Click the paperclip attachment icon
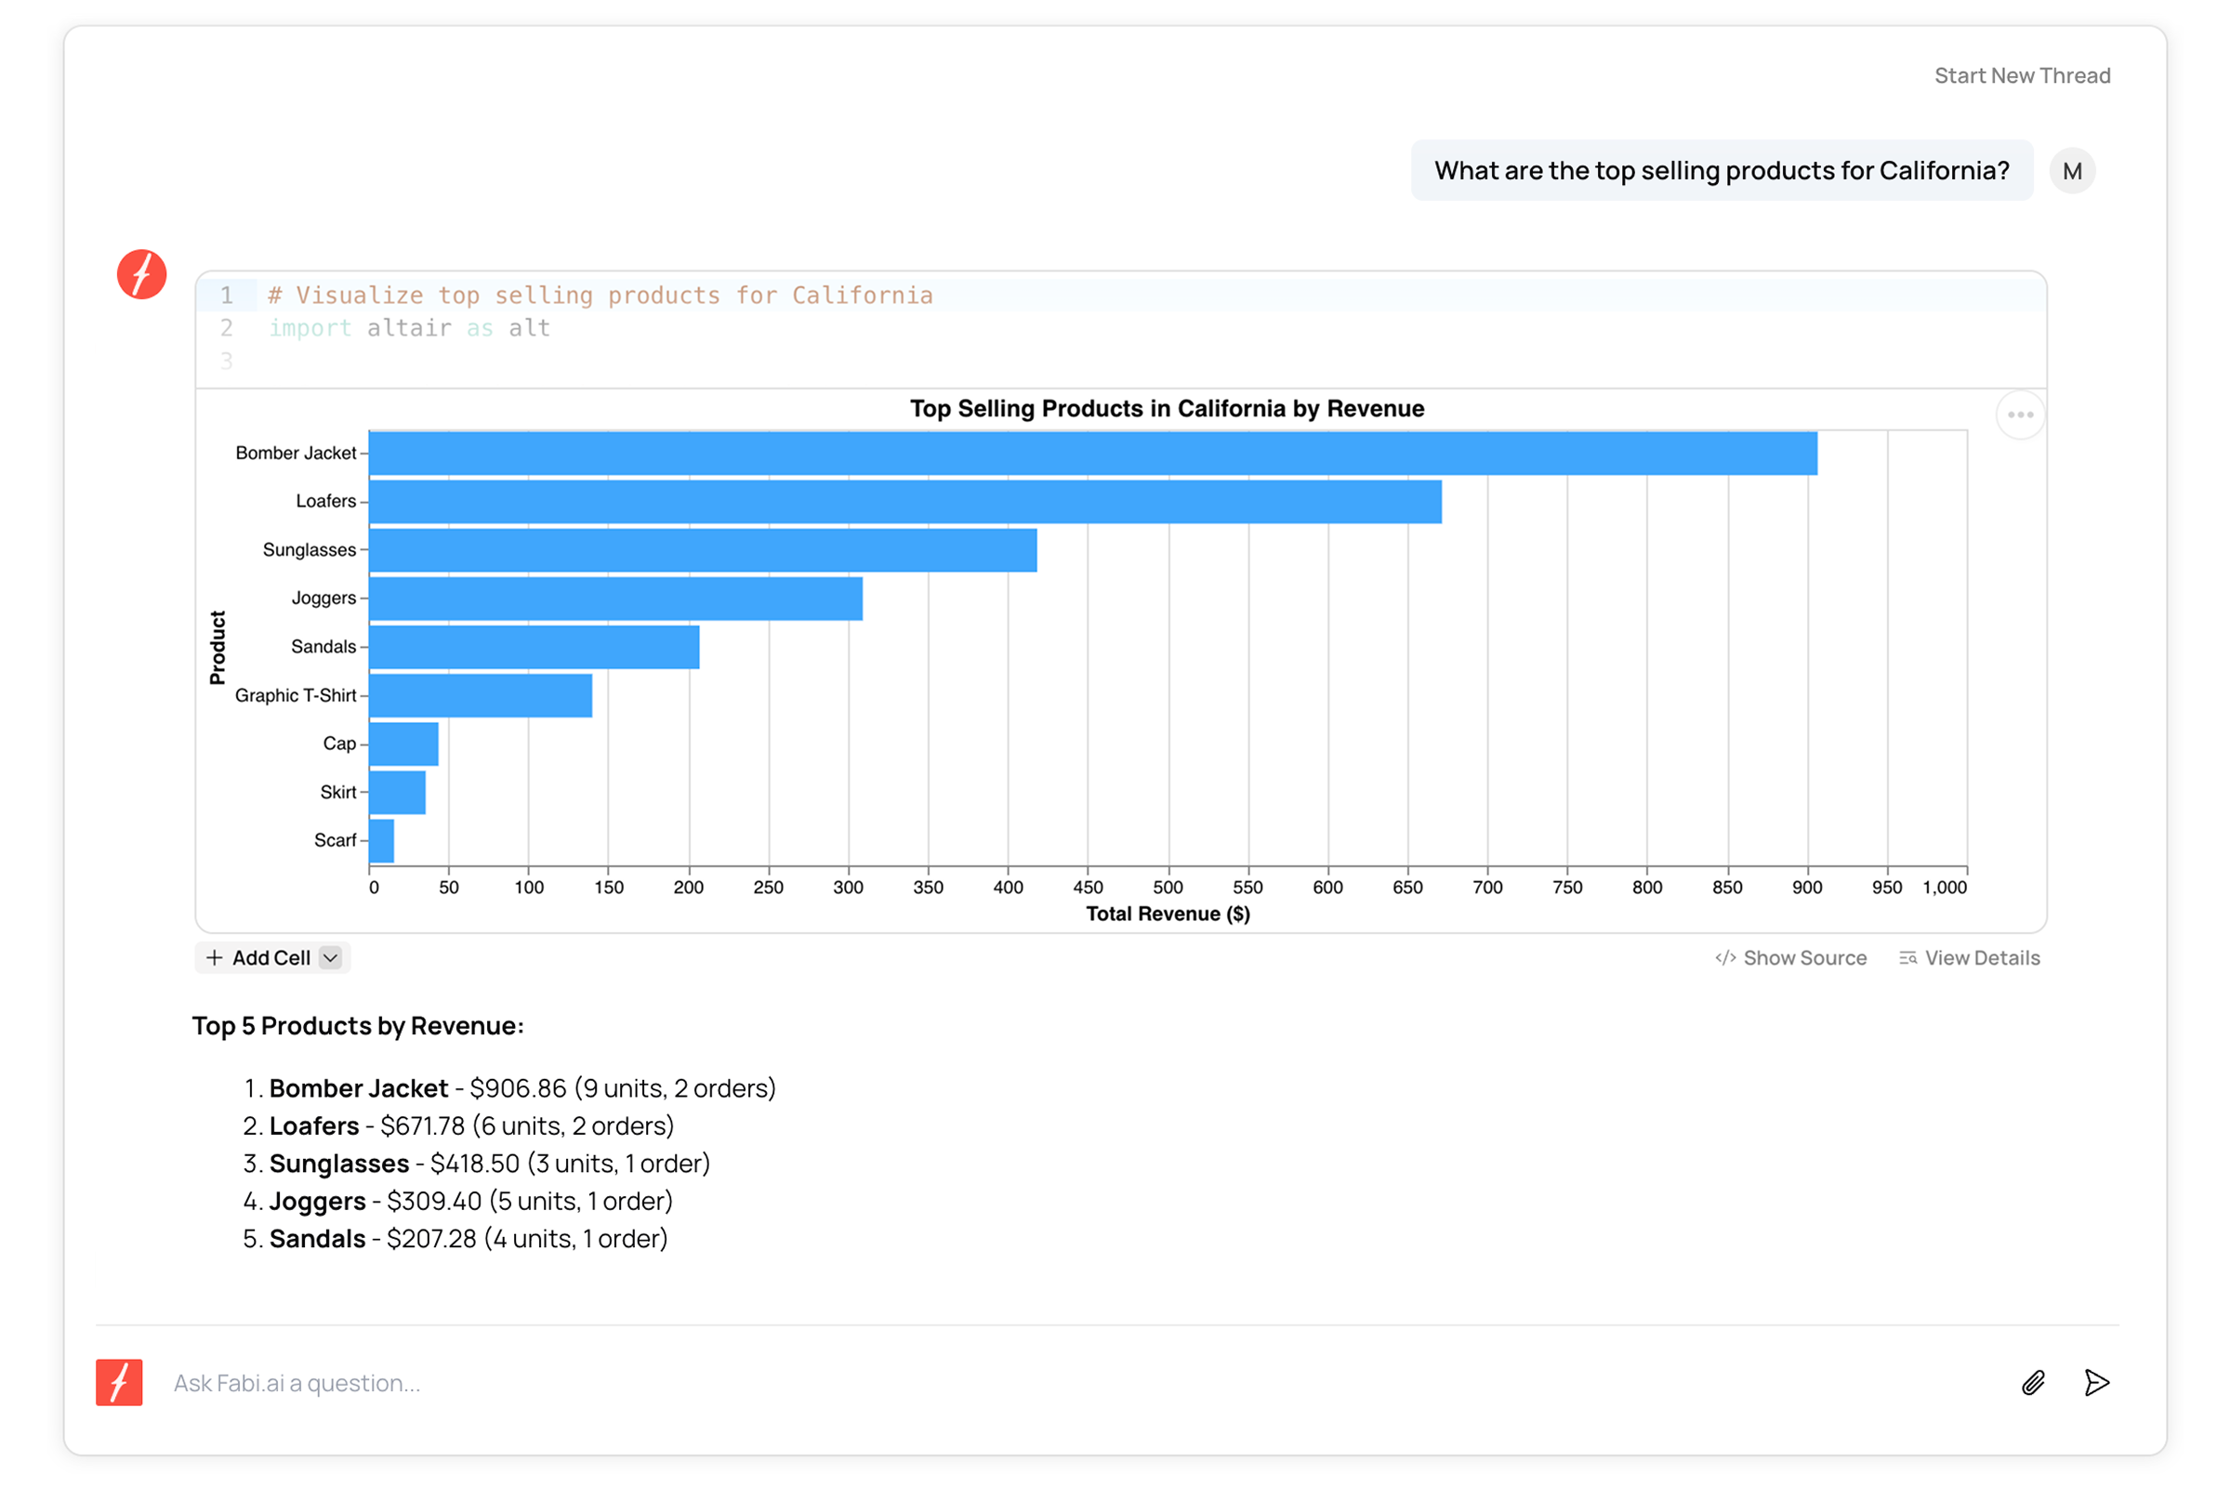The width and height of the screenshot is (2231, 1487). pyautogui.click(x=2032, y=1383)
